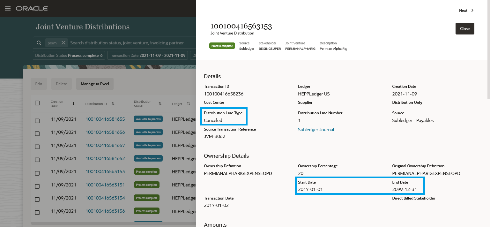The width and height of the screenshot is (490, 227).
Task: Click Manage in Excel button
Action: coord(95,84)
